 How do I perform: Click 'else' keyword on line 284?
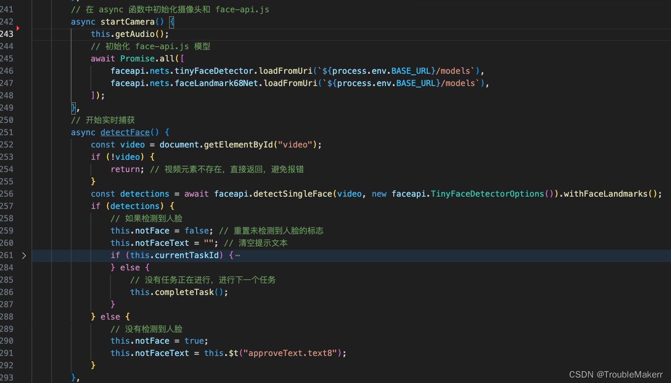tap(130, 267)
